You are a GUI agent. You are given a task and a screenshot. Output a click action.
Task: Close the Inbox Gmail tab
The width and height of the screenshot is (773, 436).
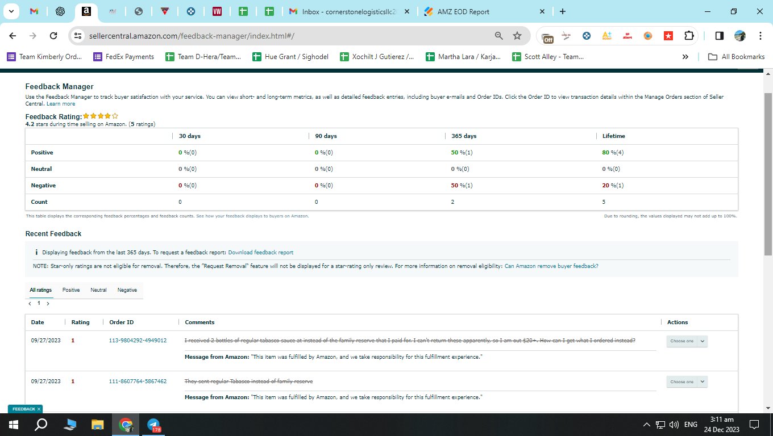coord(406,11)
